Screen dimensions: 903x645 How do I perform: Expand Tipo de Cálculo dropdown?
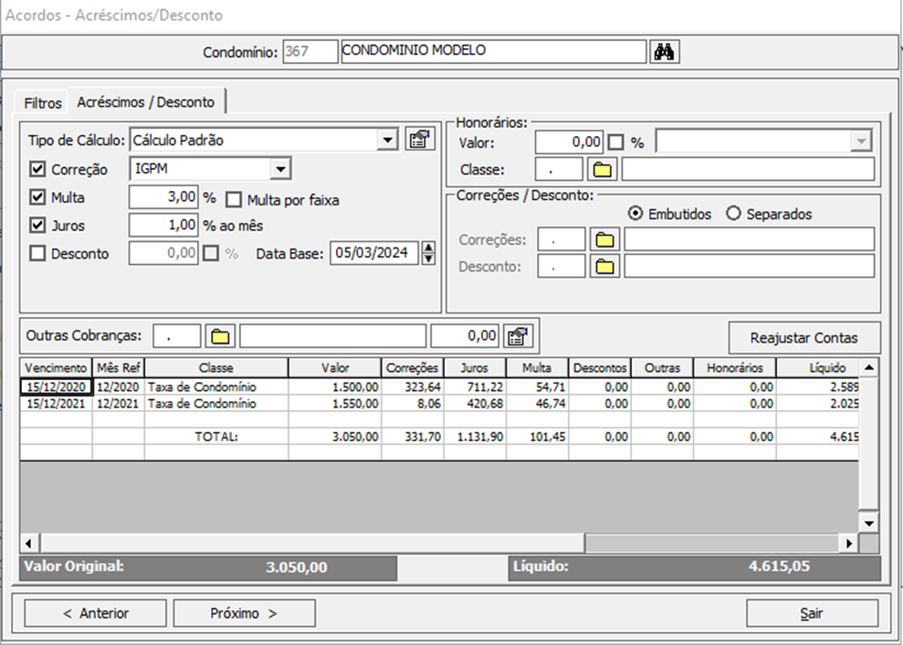coord(387,140)
